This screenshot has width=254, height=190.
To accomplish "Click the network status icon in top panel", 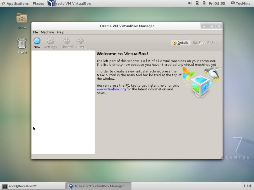I will (197, 3).
